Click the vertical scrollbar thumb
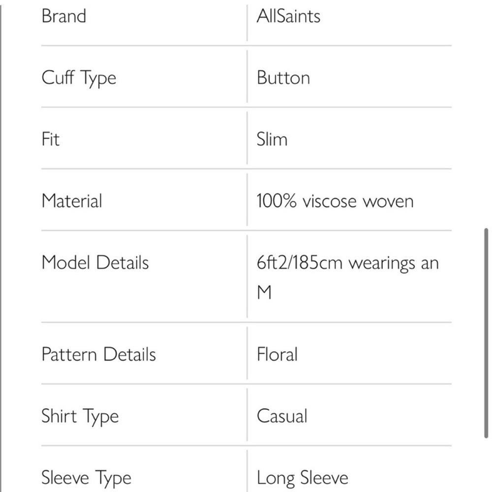 486,333
